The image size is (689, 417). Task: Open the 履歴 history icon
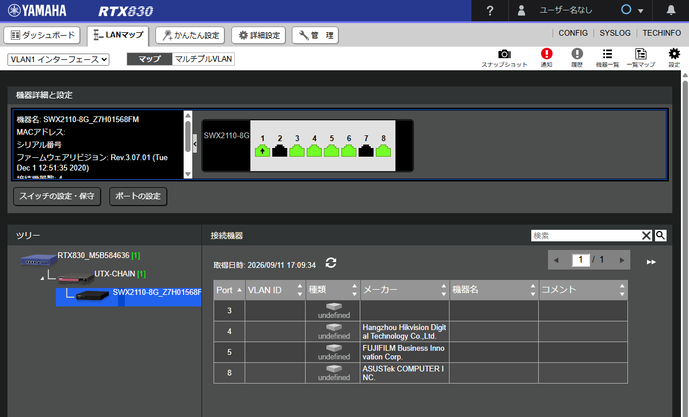point(577,58)
